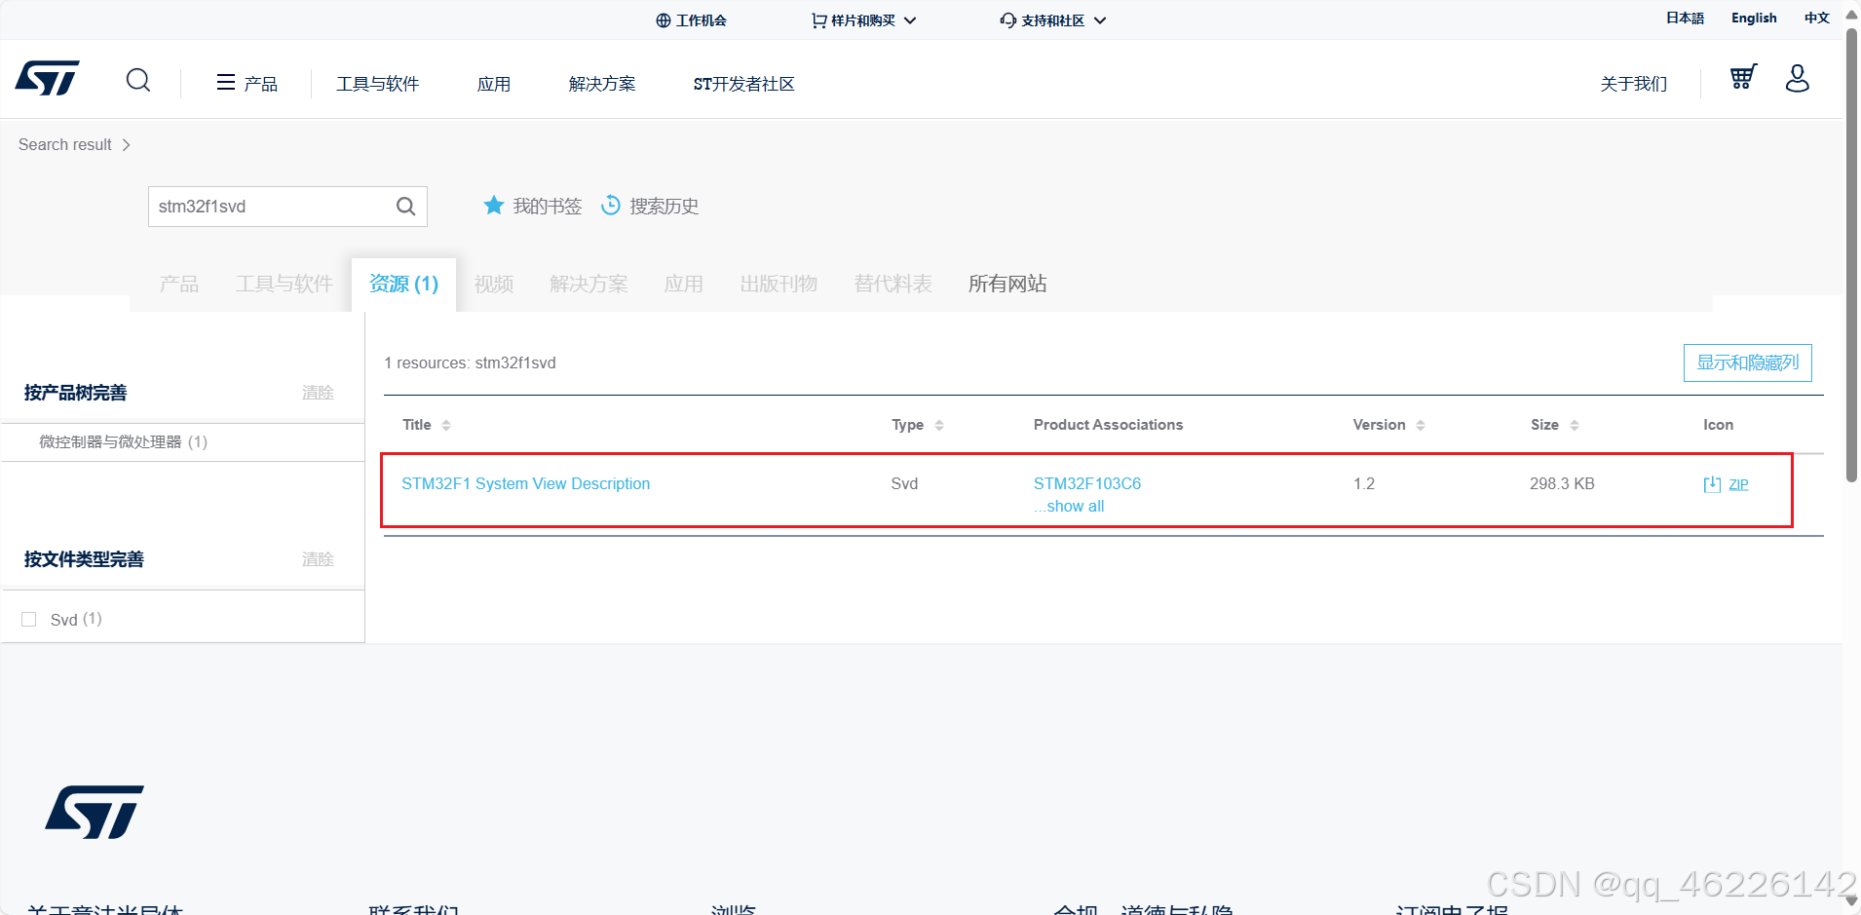Sort by Size column arrows
The width and height of the screenshot is (1861, 915).
(x=1575, y=425)
